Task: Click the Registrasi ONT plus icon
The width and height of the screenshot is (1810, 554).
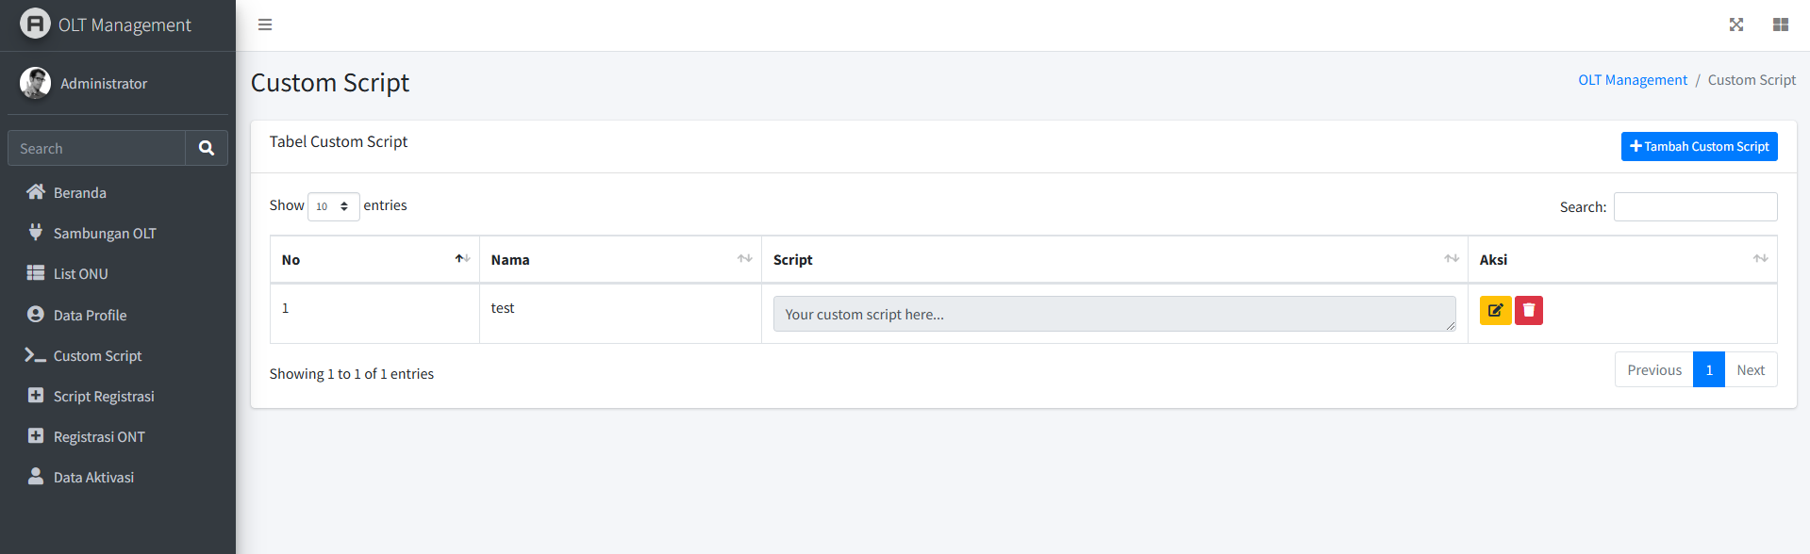Action: [x=36, y=436]
